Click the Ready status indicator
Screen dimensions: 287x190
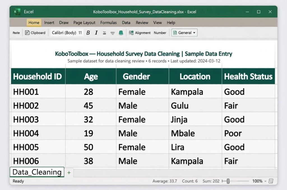(18, 181)
